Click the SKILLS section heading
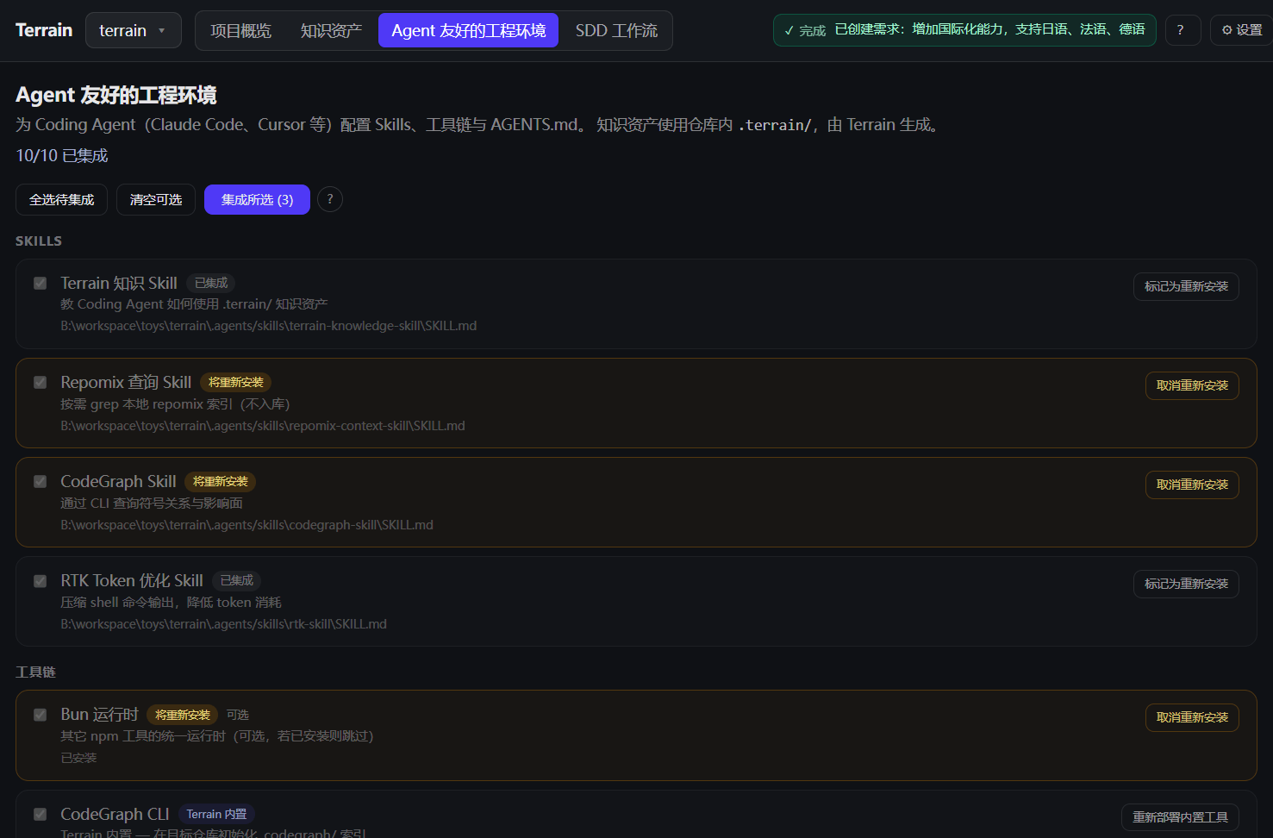The image size is (1273, 838). [x=39, y=241]
